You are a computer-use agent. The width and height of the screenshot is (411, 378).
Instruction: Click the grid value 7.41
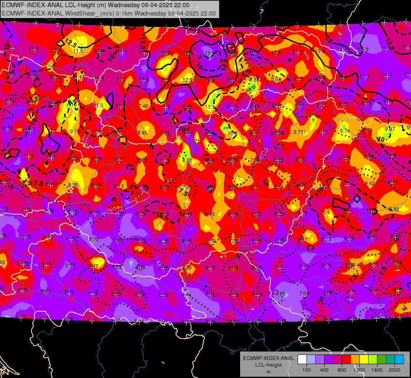280,267
